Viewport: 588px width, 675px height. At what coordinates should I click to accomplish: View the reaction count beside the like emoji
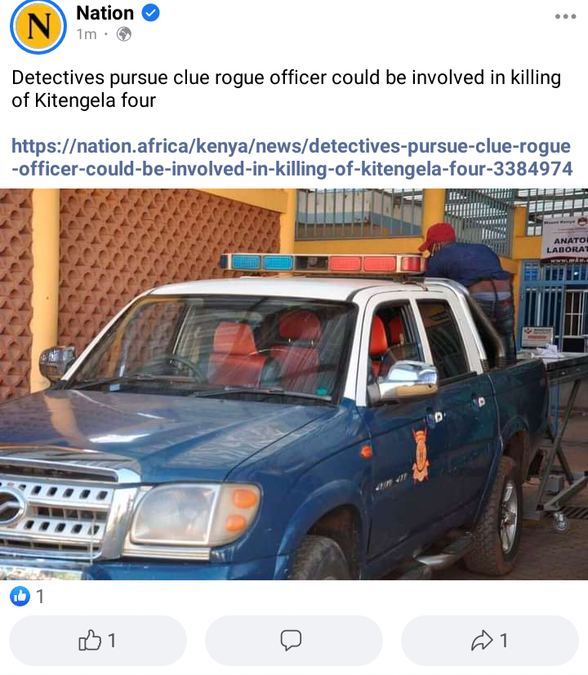tap(40, 597)
